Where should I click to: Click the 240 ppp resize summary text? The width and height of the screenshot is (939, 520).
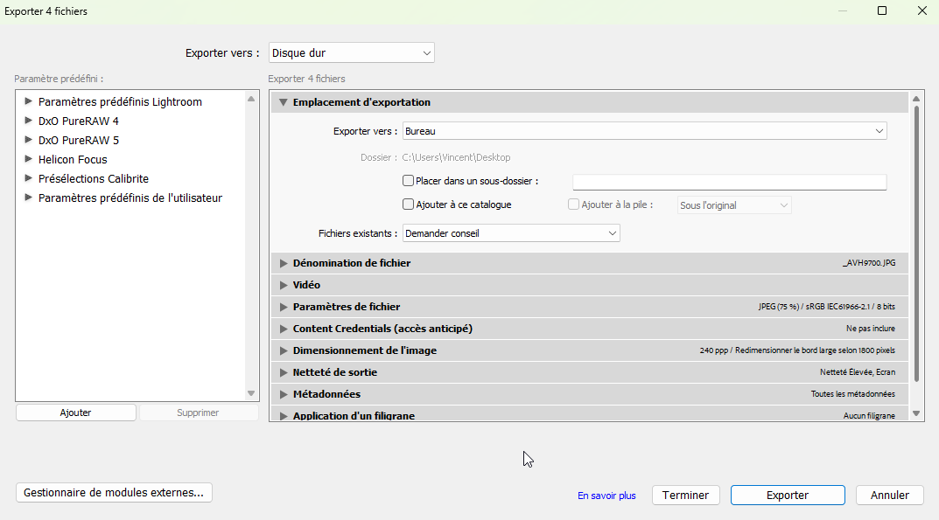click(797, 350)
